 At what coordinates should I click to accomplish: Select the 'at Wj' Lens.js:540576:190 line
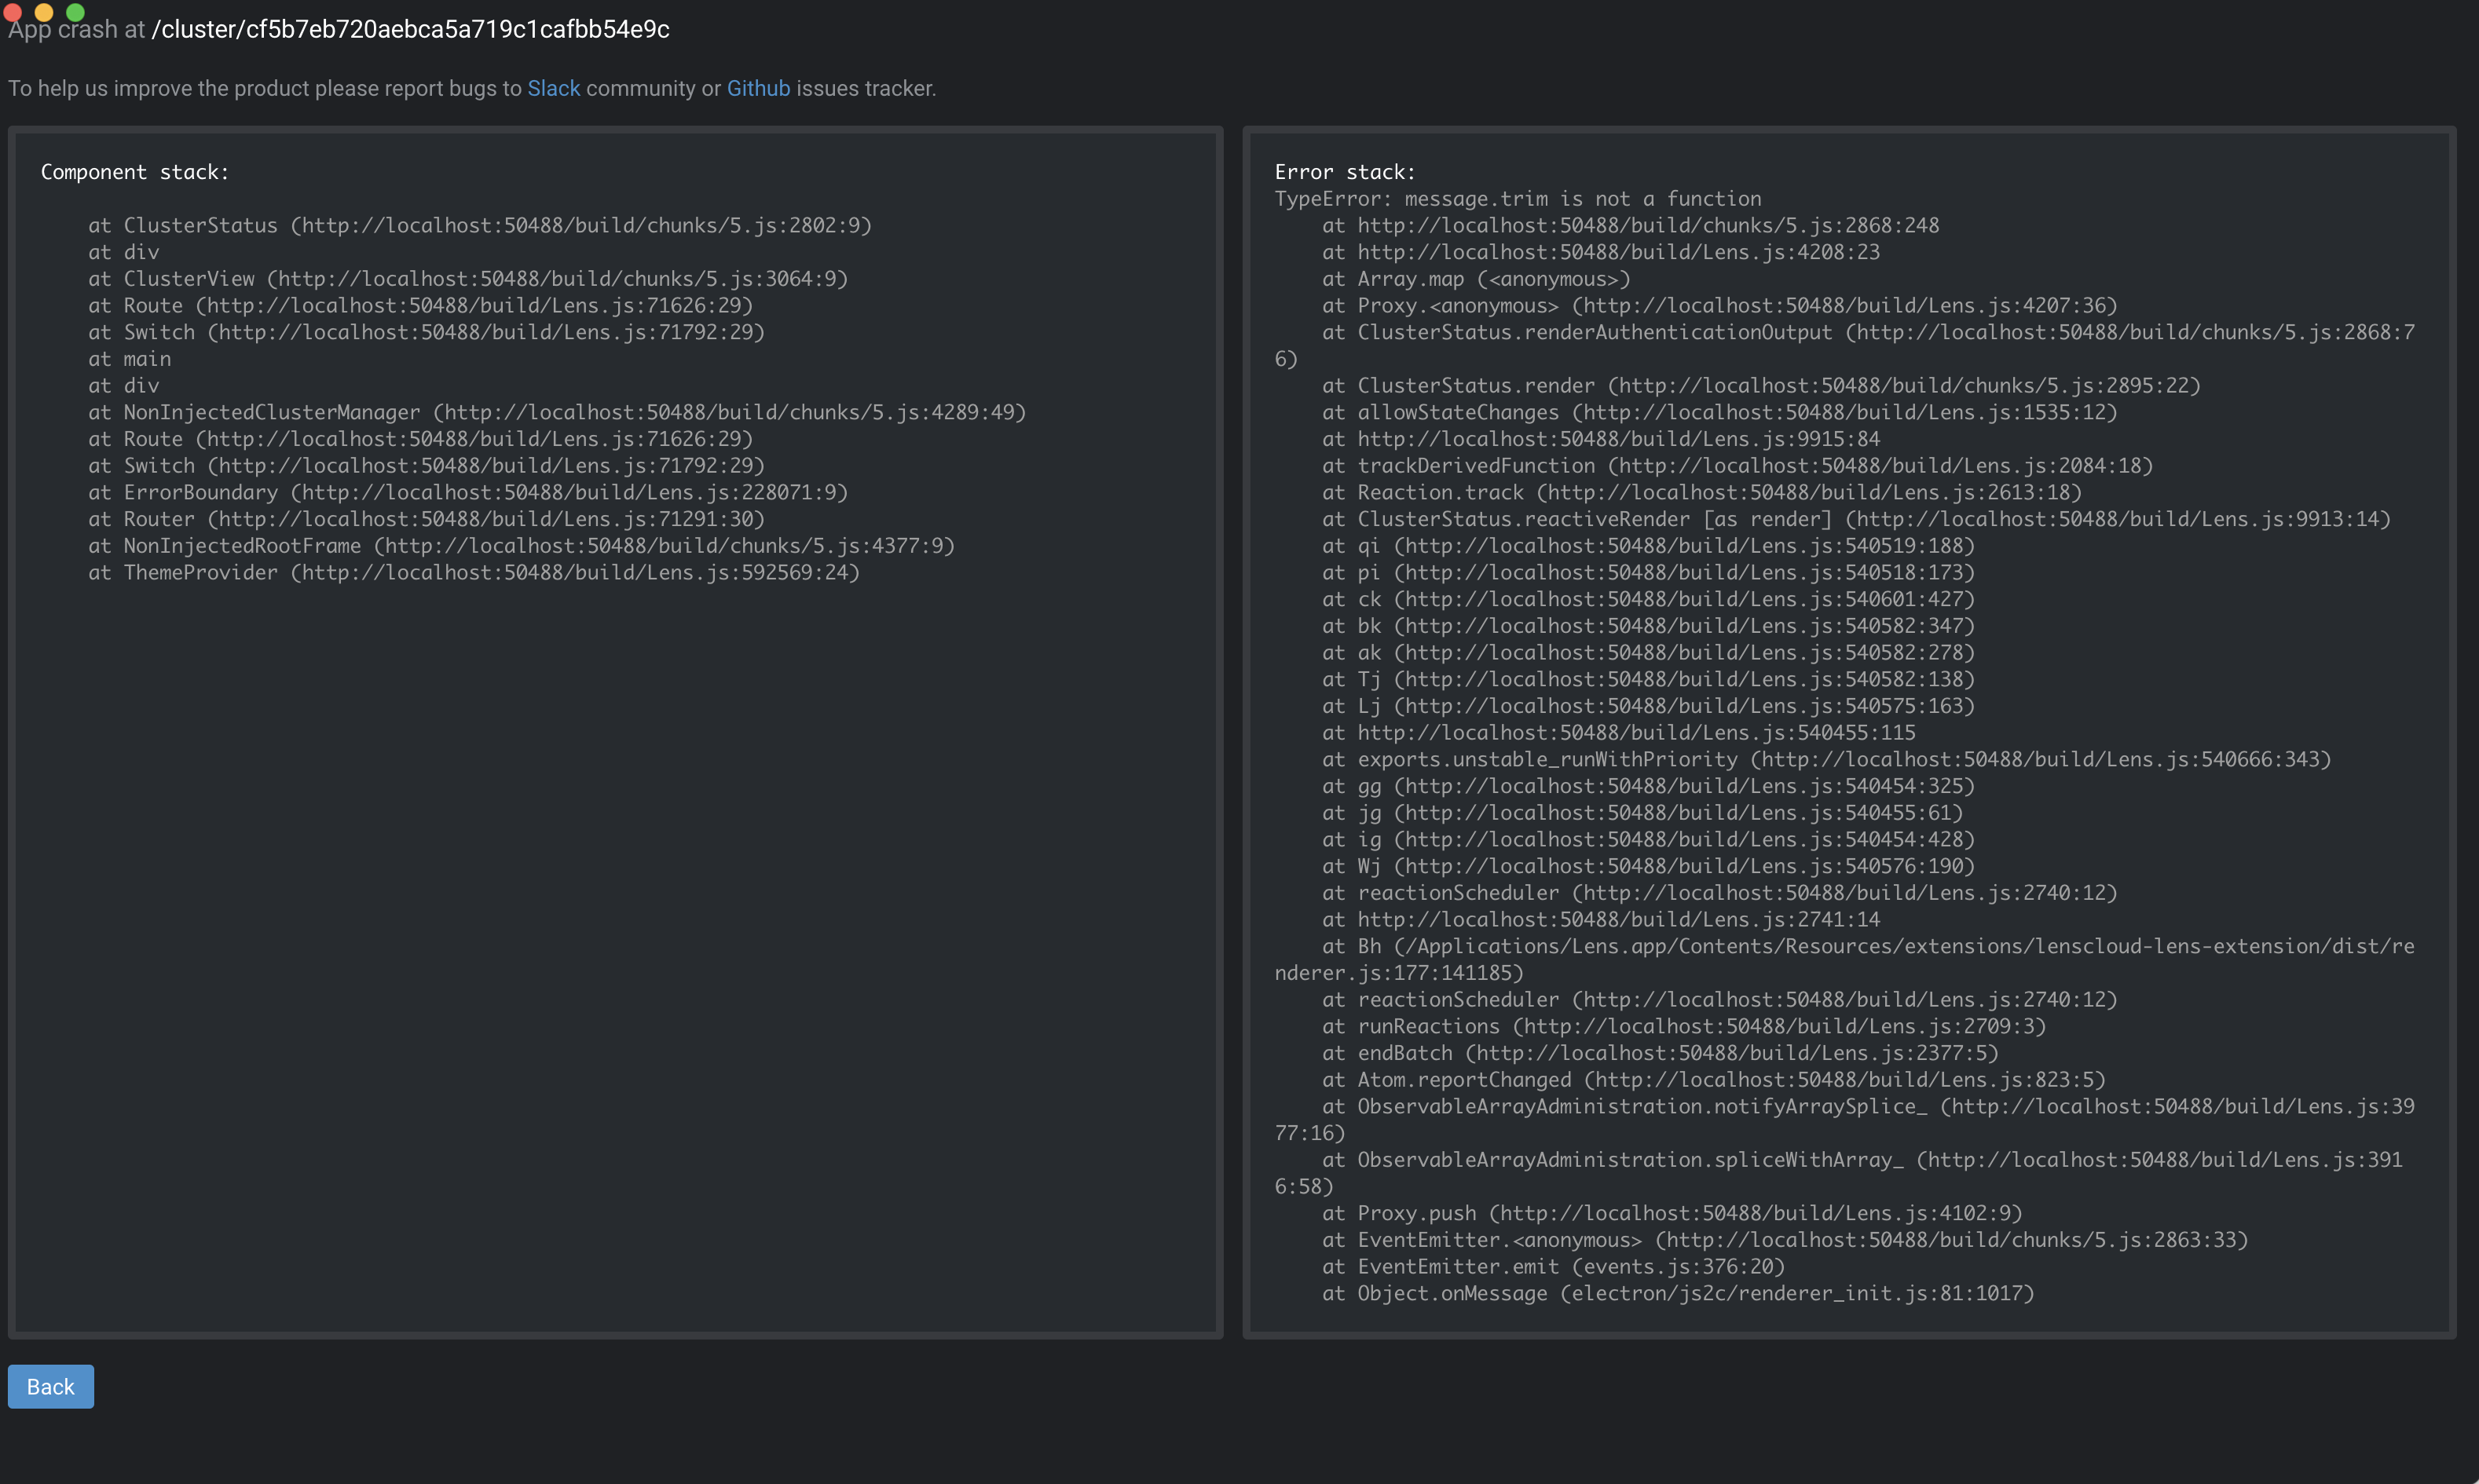tap(1649, 866)
